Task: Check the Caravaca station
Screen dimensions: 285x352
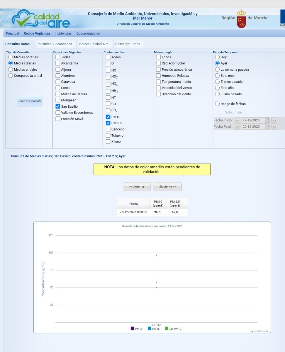Action: (58, 82)
